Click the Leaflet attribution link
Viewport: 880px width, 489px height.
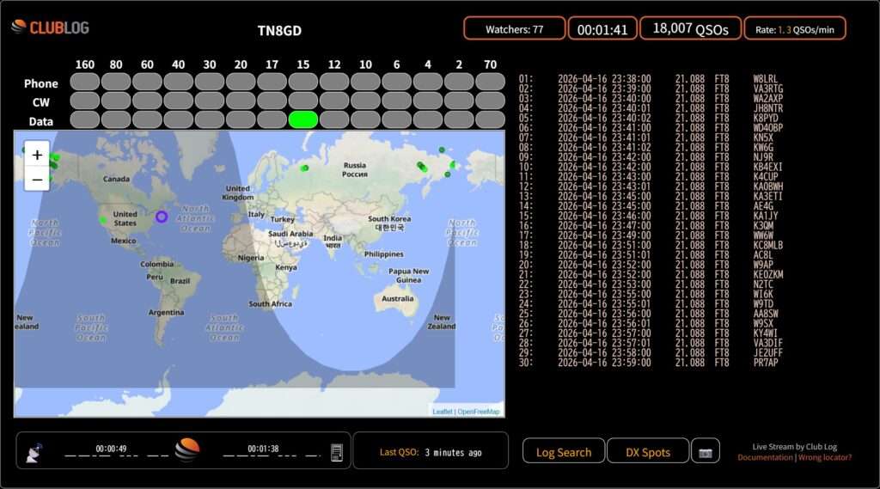click(x=442, y=412)
